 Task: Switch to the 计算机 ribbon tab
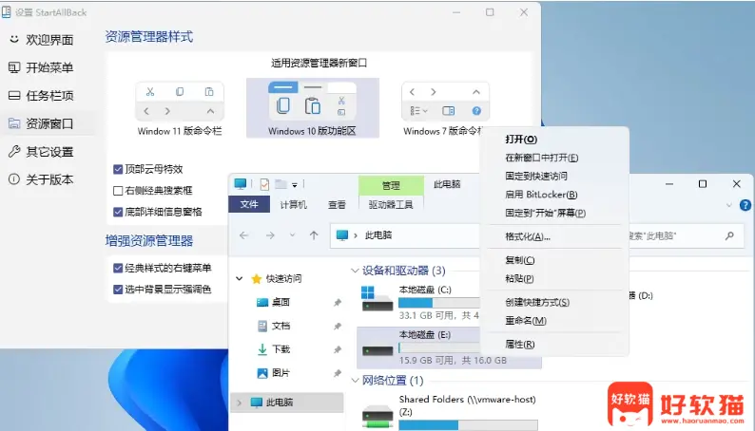coord(293,205)
